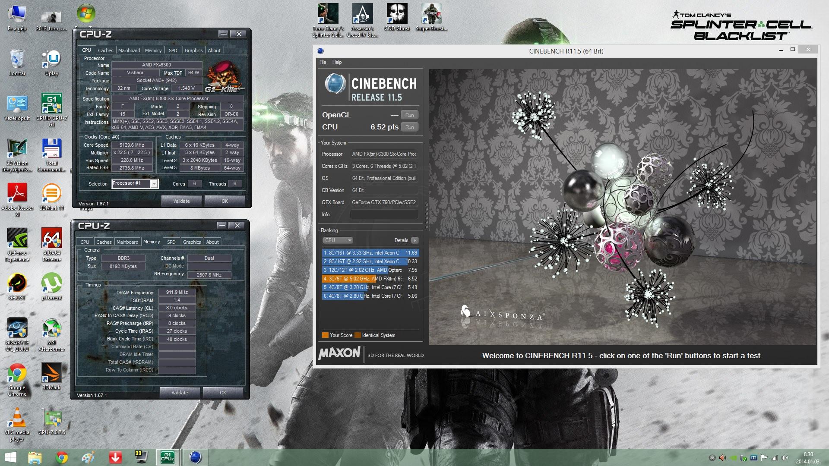Launch µTorrent desktop shortcut

pyautogui.click(x=52, y=287)
